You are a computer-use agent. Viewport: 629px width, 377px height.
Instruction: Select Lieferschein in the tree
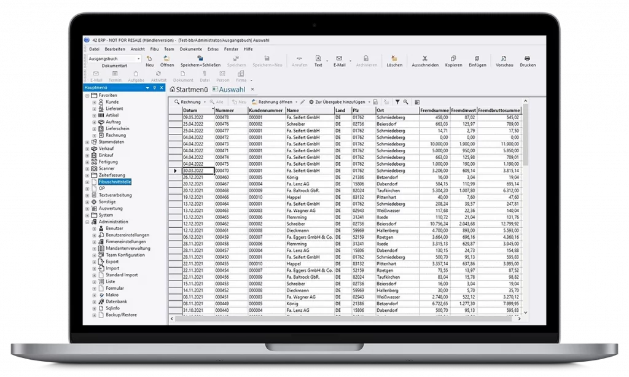click(x=117, y=129)
